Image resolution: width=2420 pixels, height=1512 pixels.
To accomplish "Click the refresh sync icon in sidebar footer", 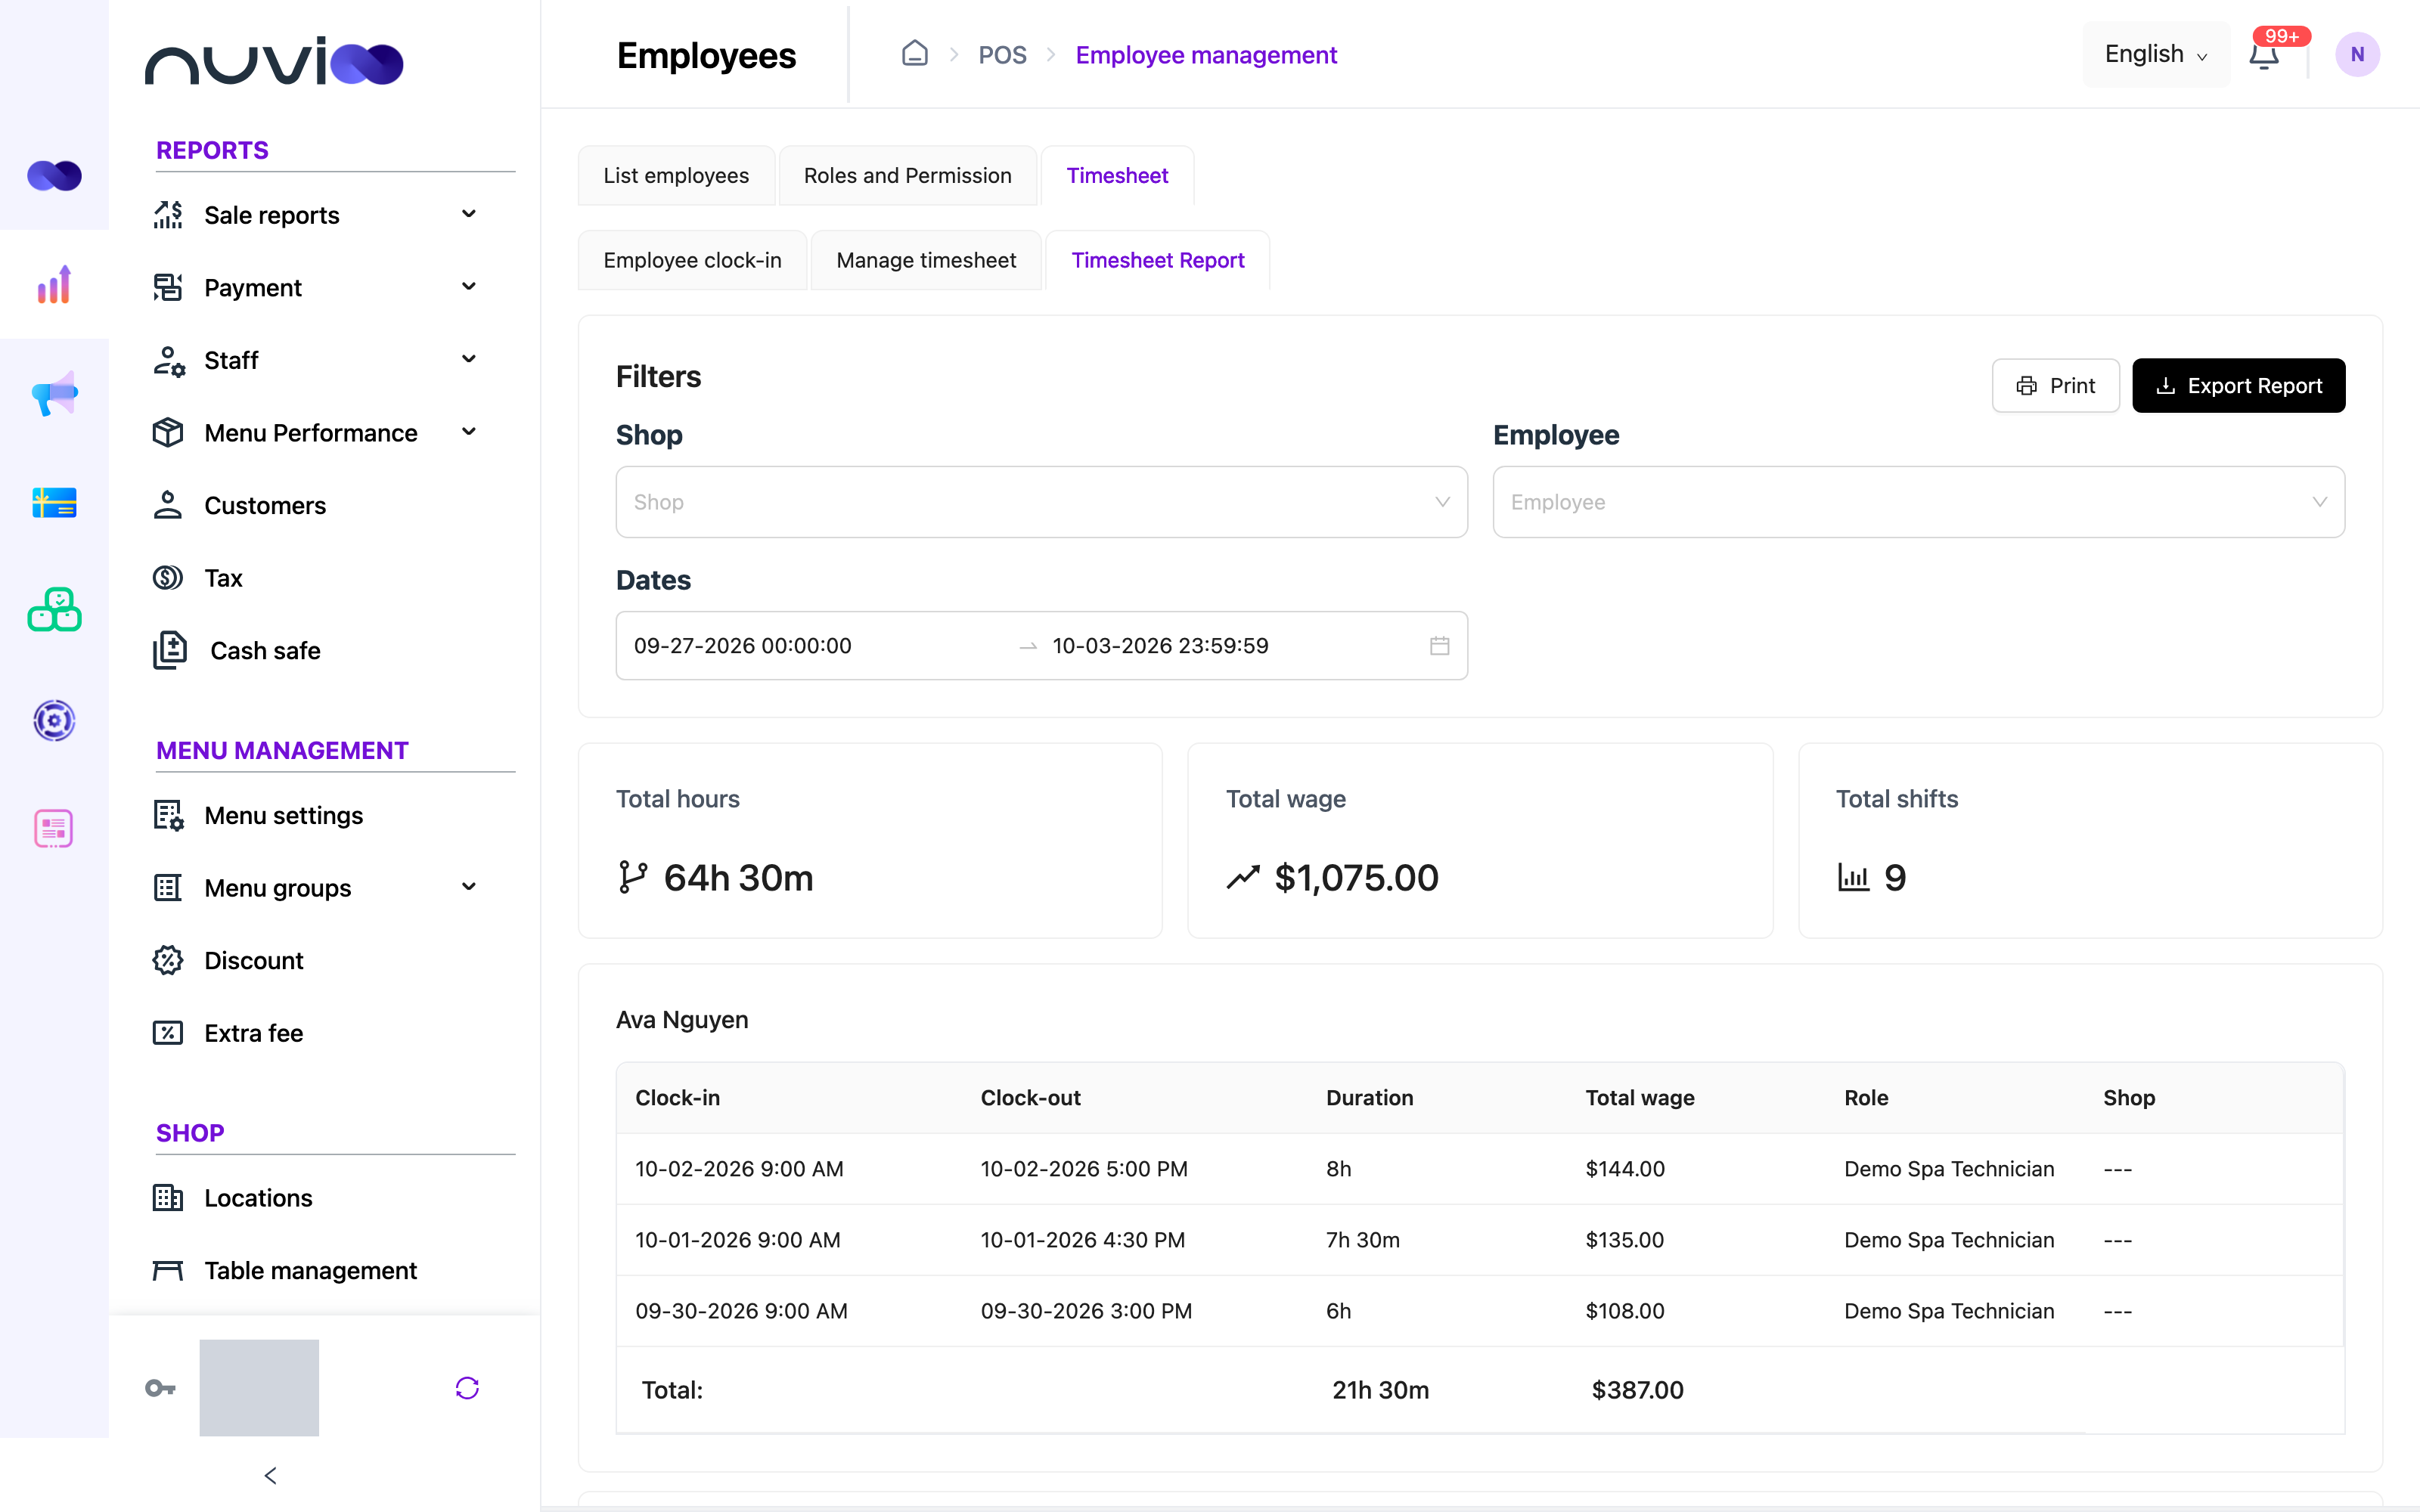I will pos(467,1388).
